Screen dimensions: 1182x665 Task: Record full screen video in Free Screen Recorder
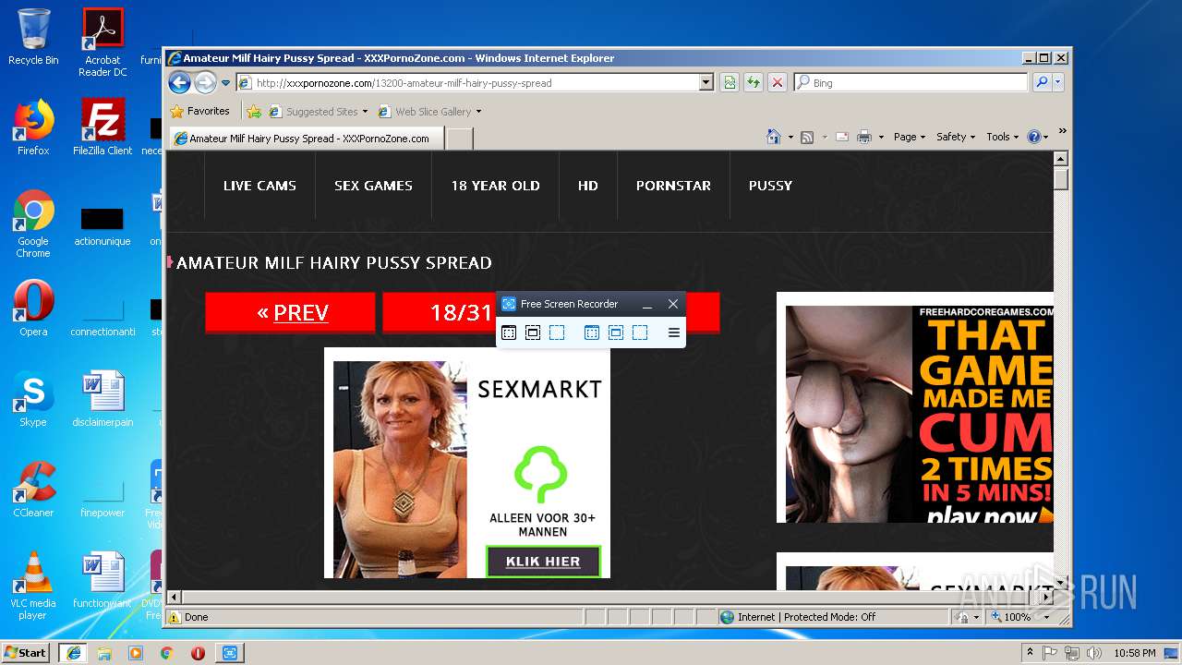592,332
